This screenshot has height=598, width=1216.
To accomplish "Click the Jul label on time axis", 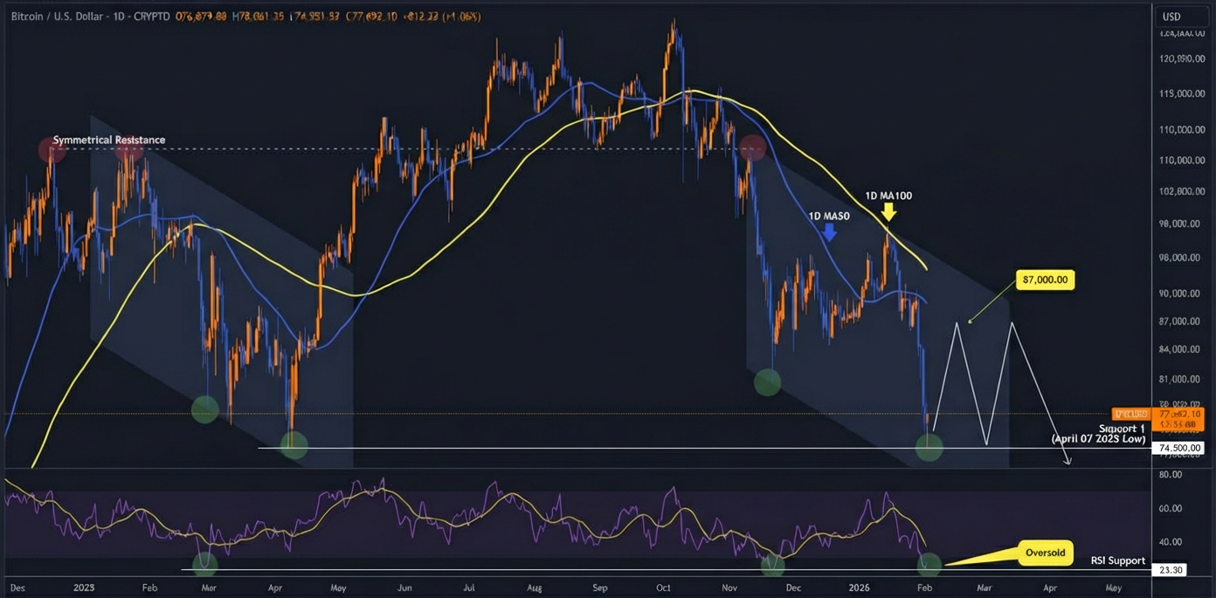I will tap(469, 588).
